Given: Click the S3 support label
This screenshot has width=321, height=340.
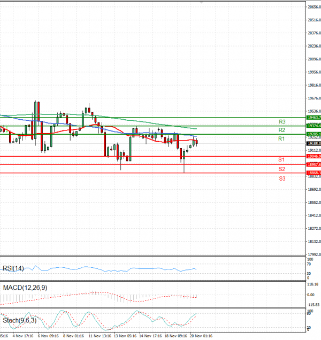Looking at the screenshot, I should [x=282, y=179].
